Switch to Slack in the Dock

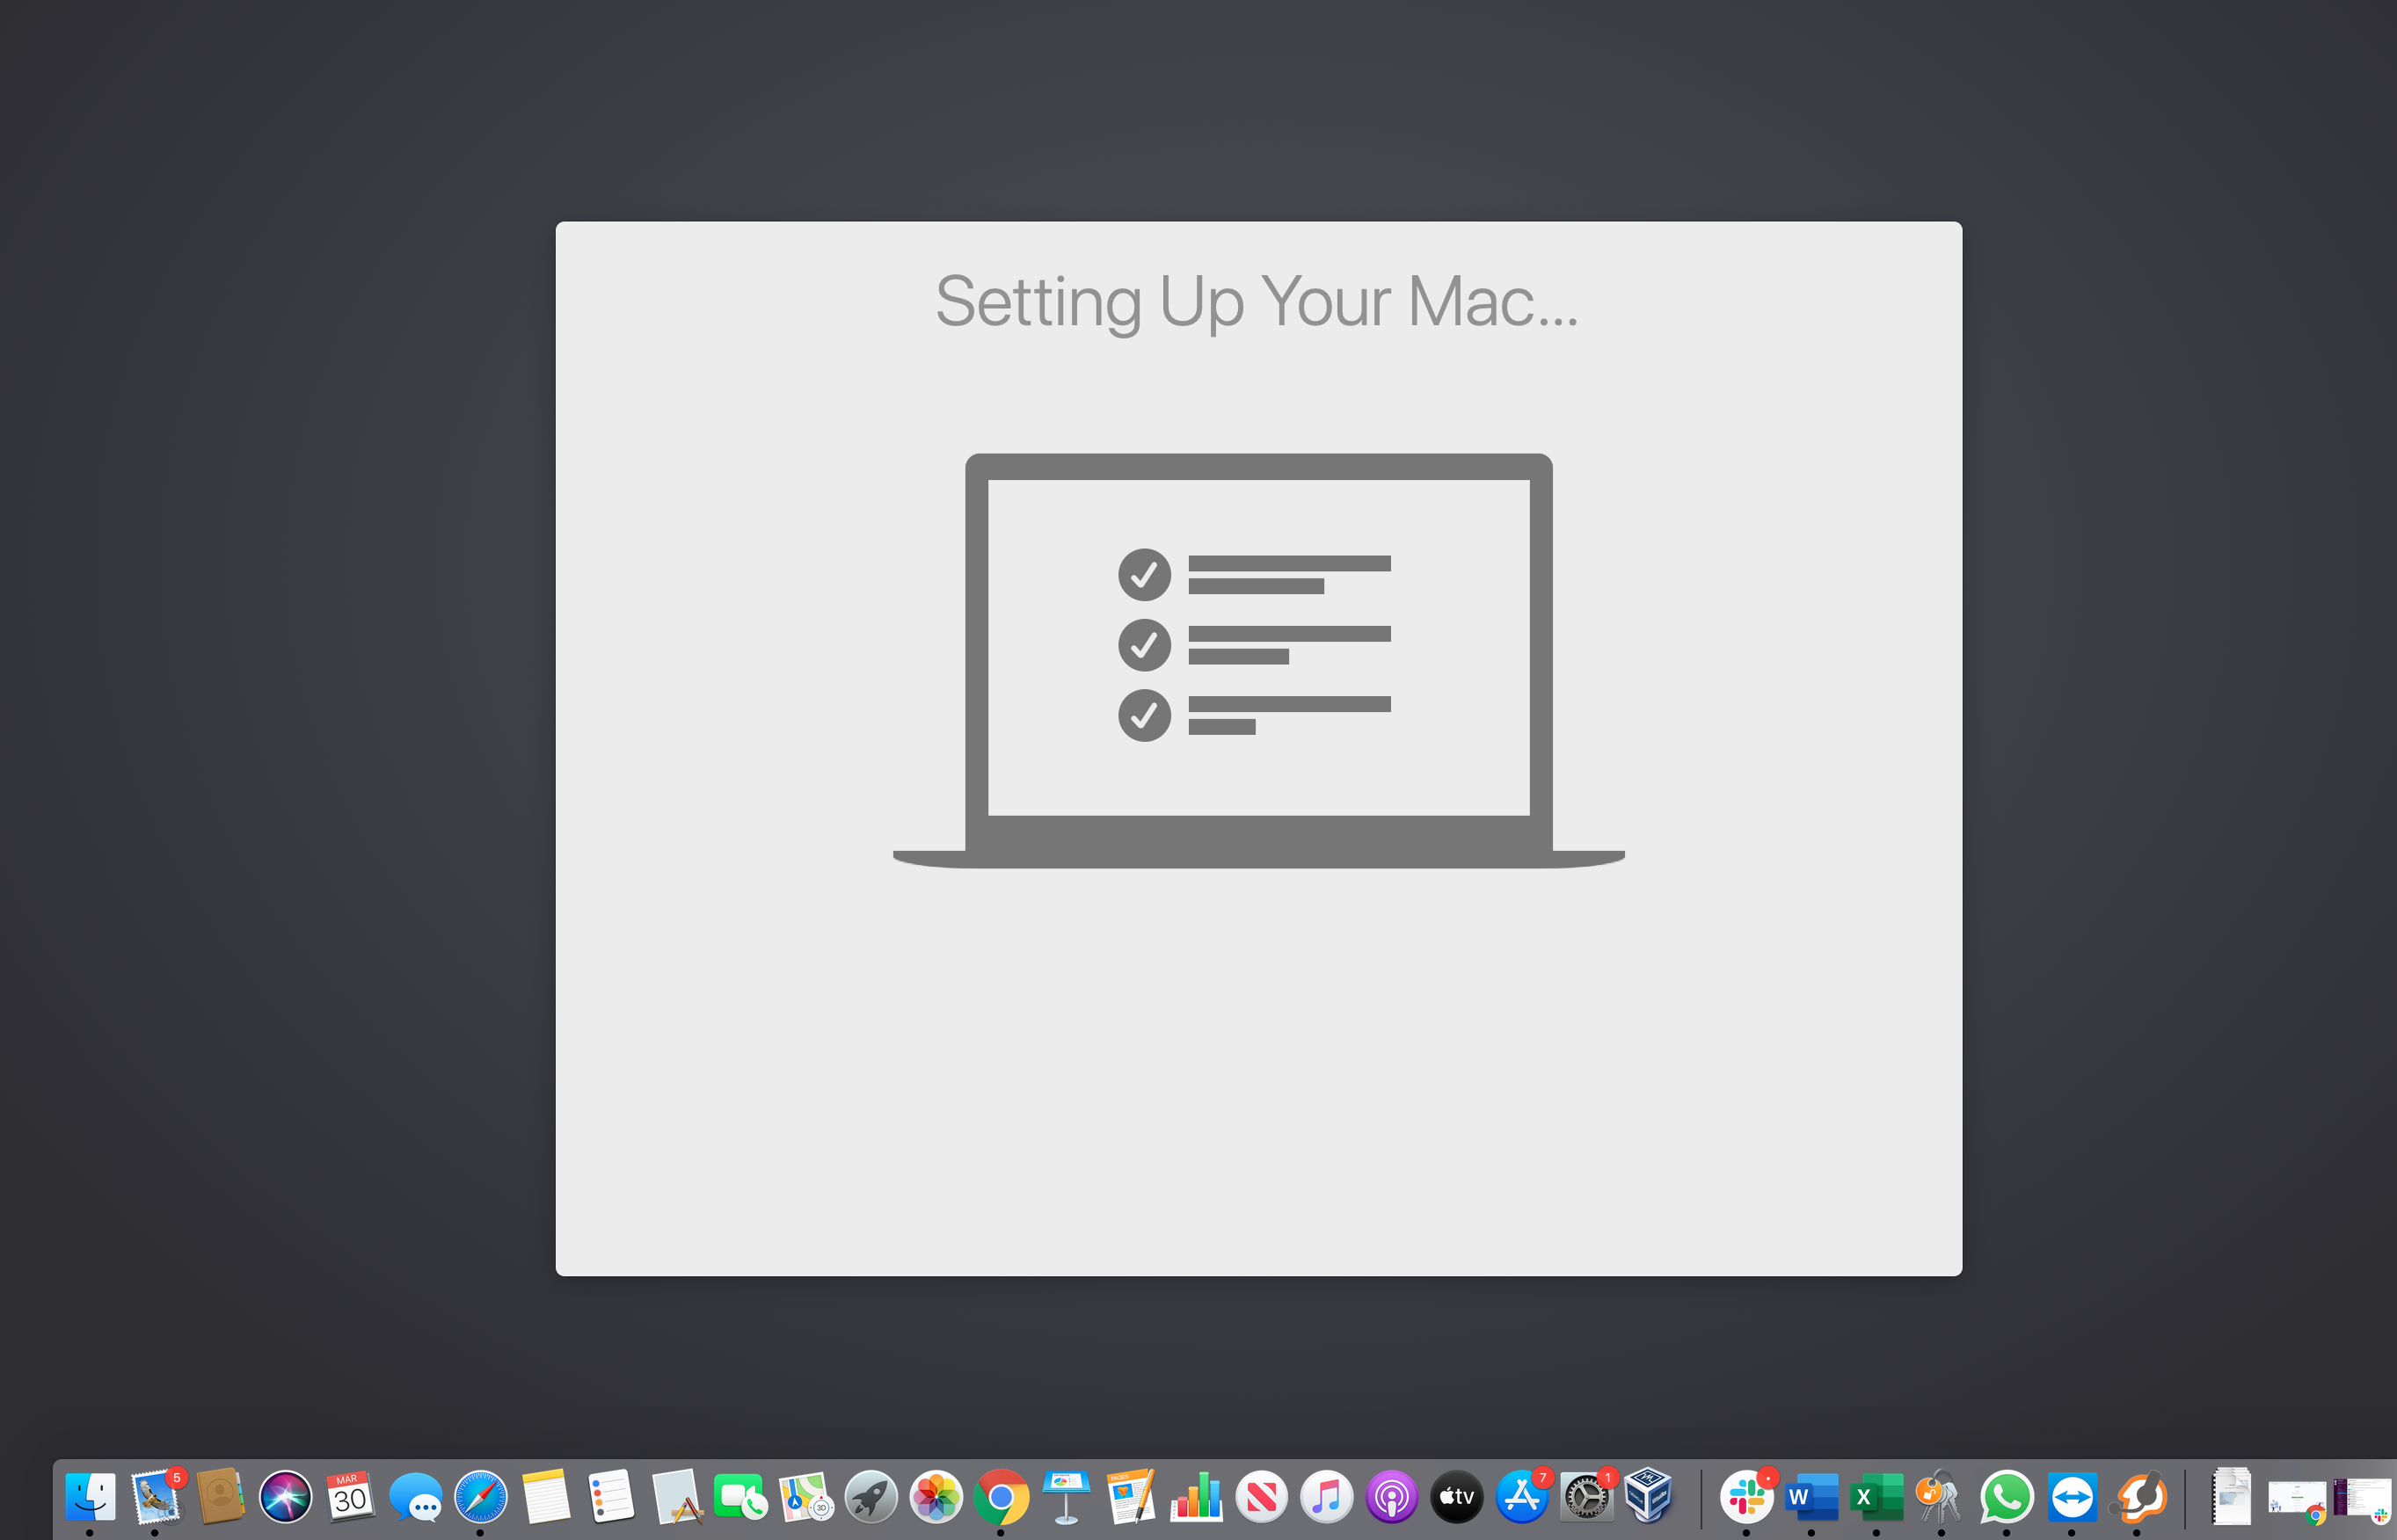pyautogui.click(x=1745, y=1497)
